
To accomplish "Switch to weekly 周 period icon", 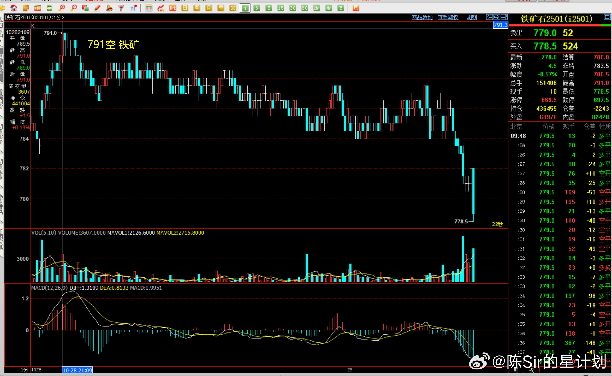I will click(197, 8).
